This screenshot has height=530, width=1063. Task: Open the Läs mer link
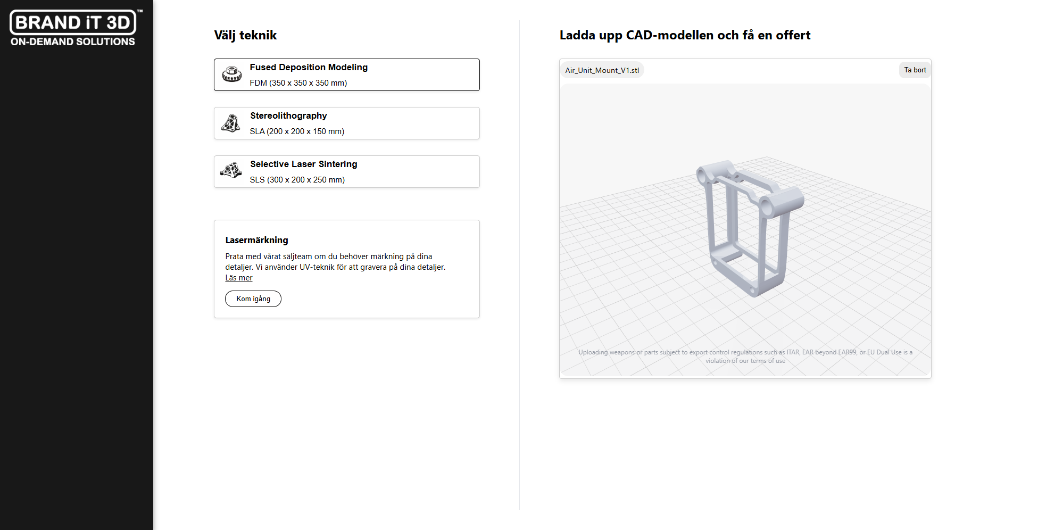239,278
